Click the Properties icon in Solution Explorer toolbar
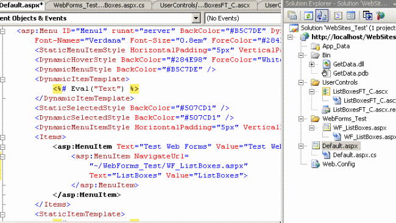This screenshot has height=223, width=396. point(292,16)
